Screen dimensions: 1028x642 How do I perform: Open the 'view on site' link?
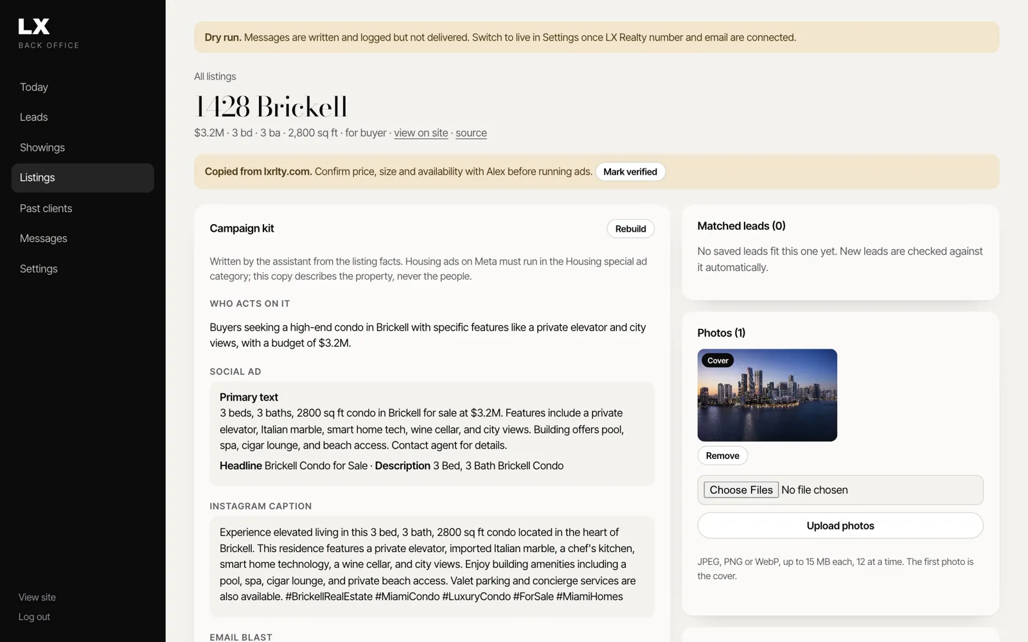[x=421, y=133]
